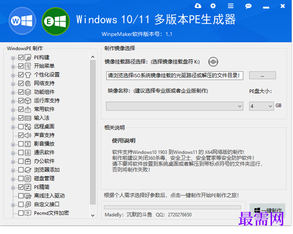Click the speaker icon for 声音支持
293x234 pixels.
28,136
